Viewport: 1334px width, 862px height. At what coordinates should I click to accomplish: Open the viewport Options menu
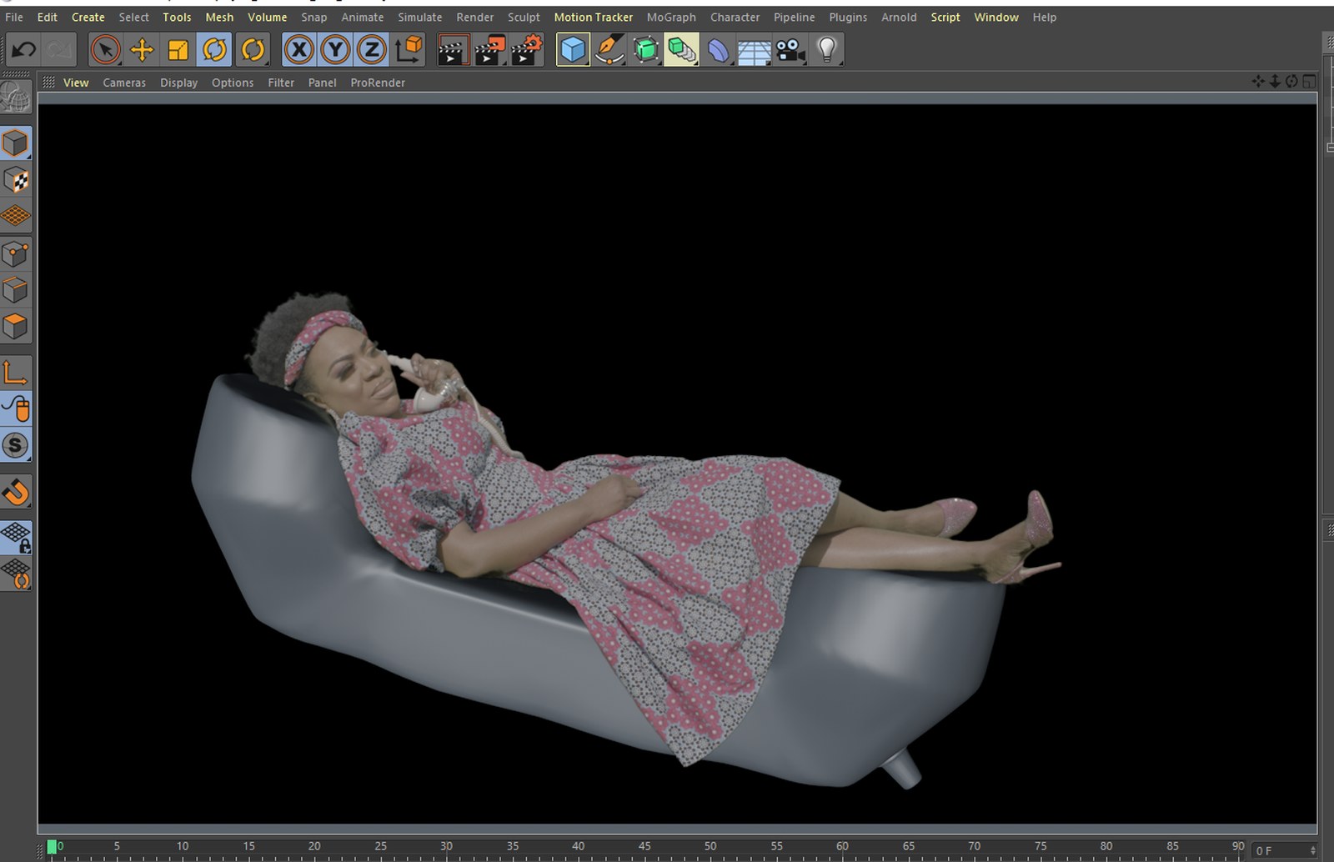point(233,83)
